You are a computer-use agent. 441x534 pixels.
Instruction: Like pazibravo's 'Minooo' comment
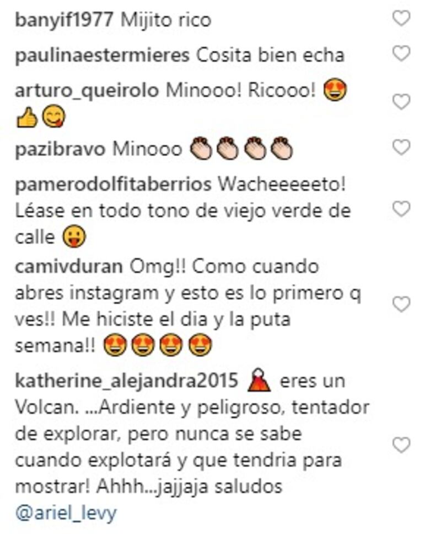401,147
